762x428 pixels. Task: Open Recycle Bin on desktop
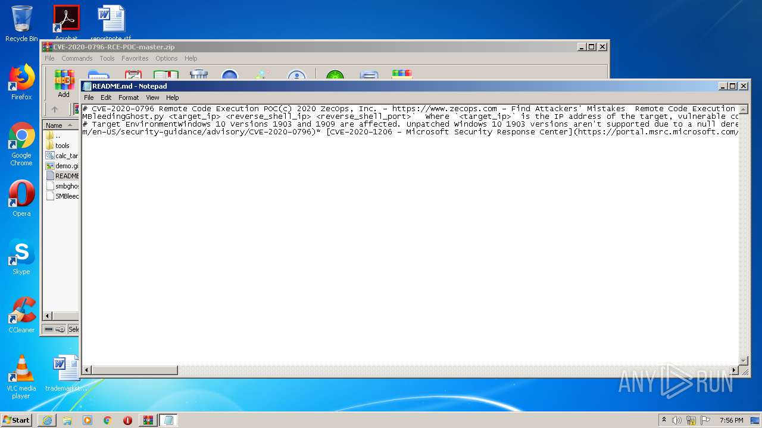[x=21, y=24]
